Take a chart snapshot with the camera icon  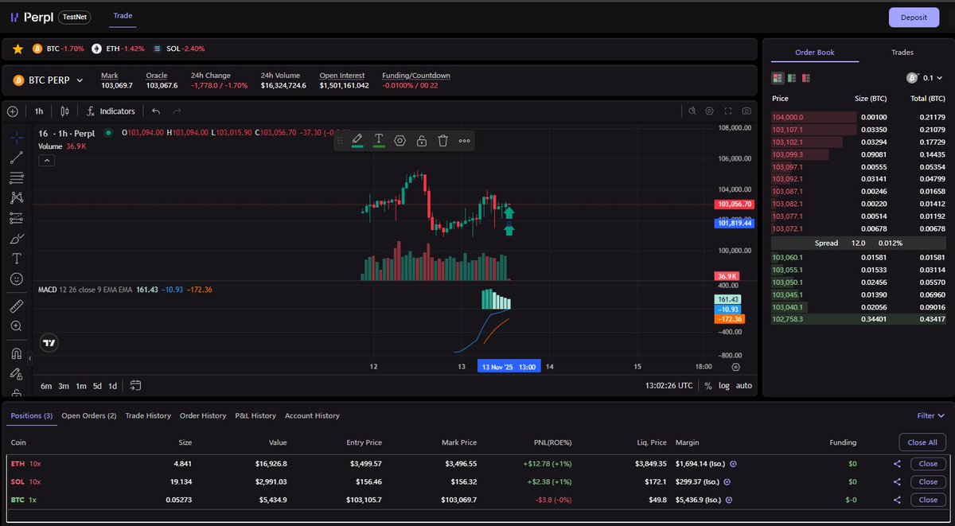click(746, 111)
